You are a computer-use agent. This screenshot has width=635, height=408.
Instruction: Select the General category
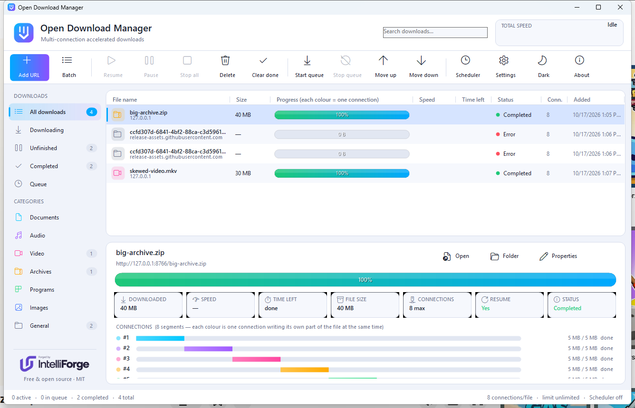(x=55, y=326)
